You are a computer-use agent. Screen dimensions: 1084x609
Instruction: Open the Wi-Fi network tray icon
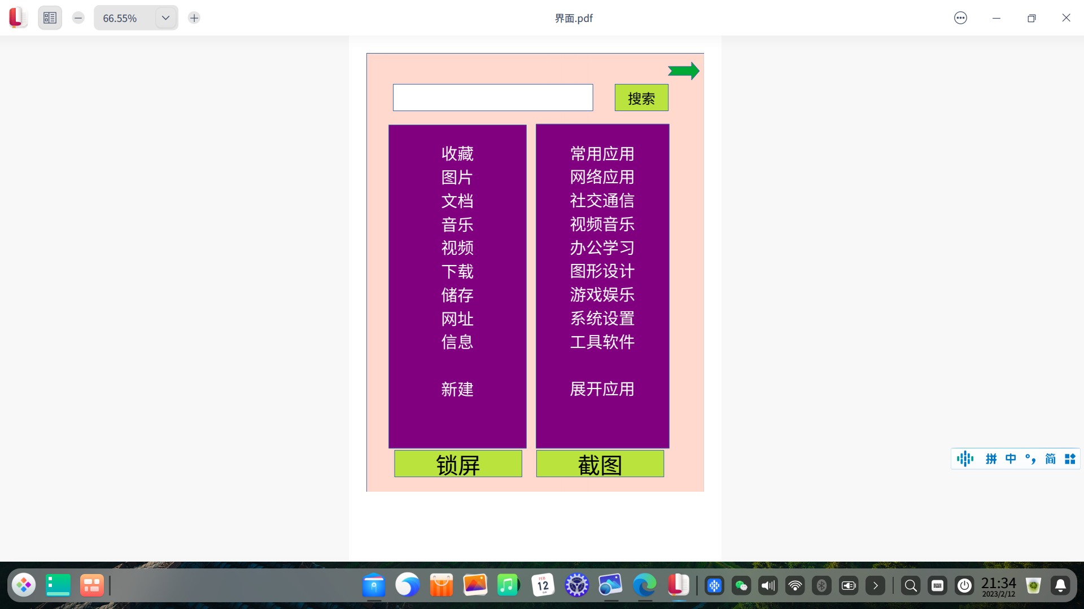pyautogui.click(x=795, y=586)
